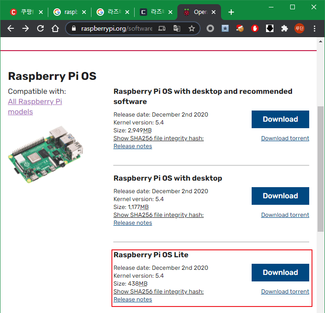Download Raspberry Pi OS with desktop

280,196
